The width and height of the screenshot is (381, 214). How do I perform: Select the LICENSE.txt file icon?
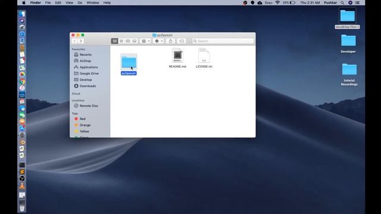point(204,55)
